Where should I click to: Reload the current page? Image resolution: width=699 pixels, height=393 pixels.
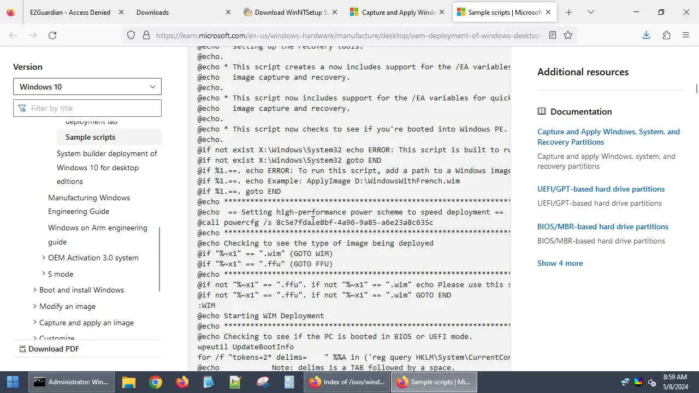click(52, 35)
